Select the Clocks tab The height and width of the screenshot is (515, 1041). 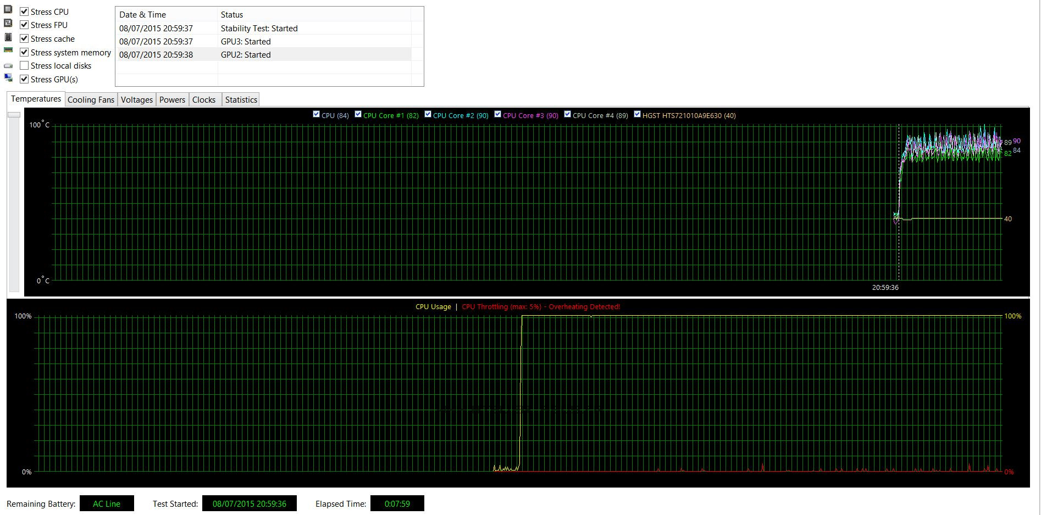coord(203,100)
